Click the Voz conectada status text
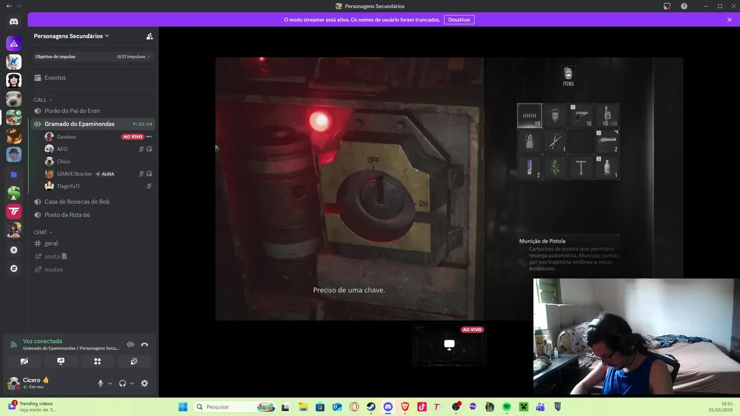 [42, 341]
